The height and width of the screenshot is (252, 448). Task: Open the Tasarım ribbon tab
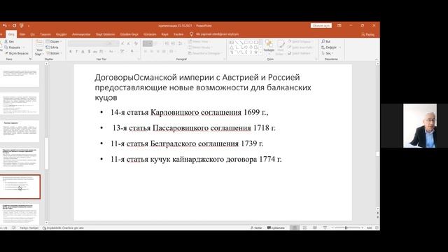pyautogui.click(x=45, y=34)
